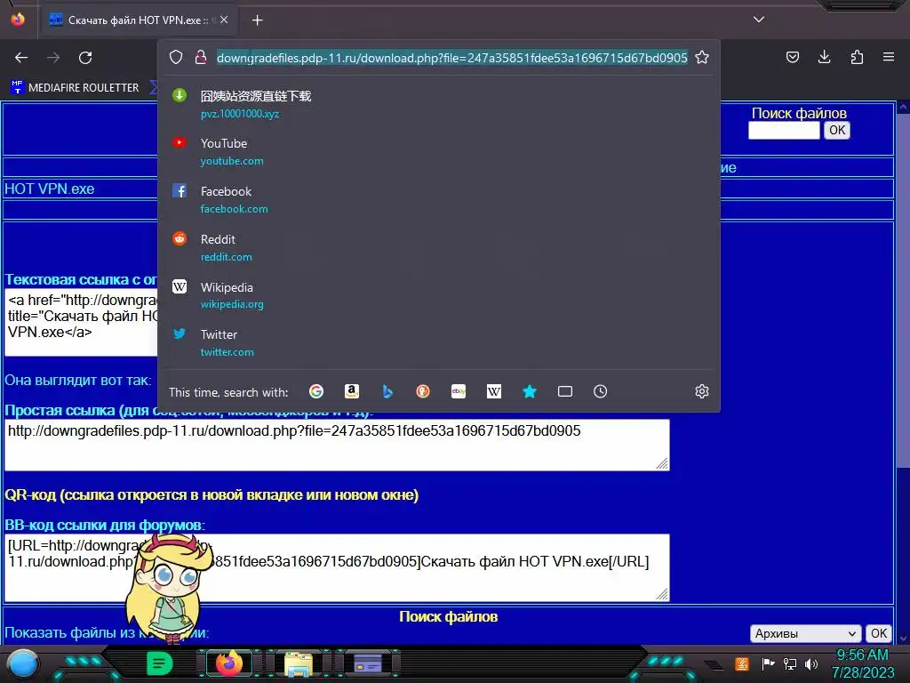Open the HOT VPN.exe file link

tap(50, 189)
